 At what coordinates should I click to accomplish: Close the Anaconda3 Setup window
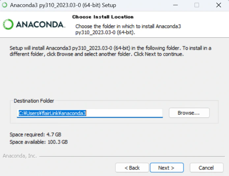coord(219,5)
